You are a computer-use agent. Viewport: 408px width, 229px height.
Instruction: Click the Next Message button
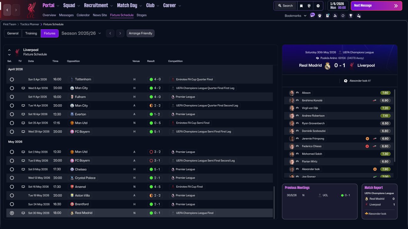point(376,6)
